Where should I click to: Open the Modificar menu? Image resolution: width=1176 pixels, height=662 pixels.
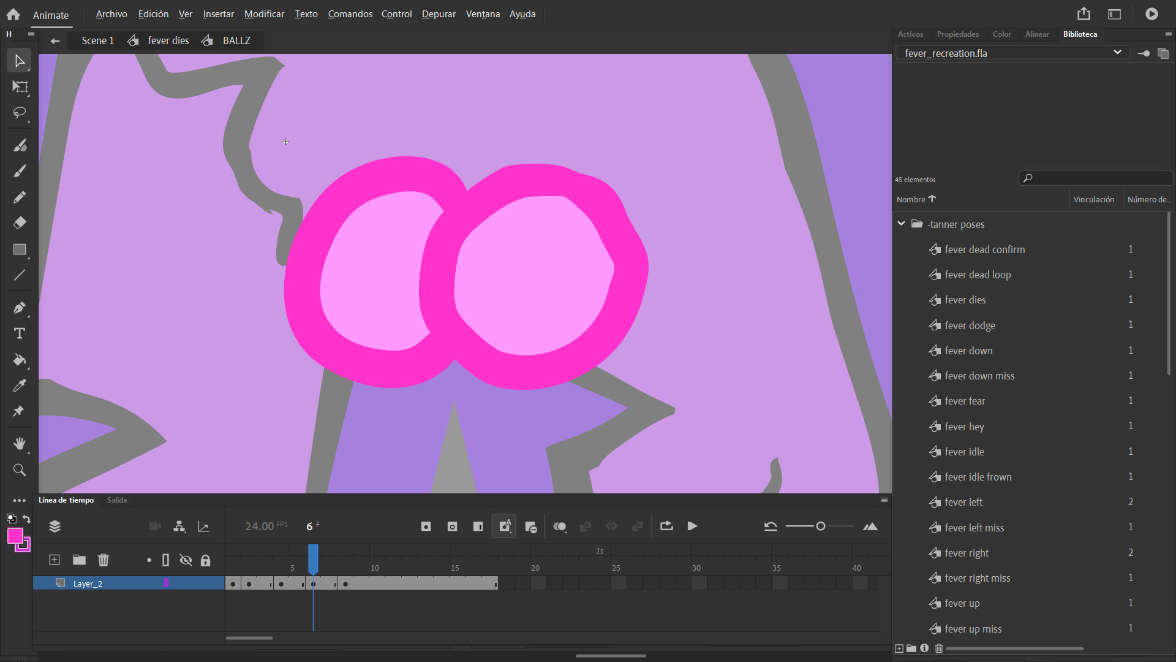(x=264, y=14)
